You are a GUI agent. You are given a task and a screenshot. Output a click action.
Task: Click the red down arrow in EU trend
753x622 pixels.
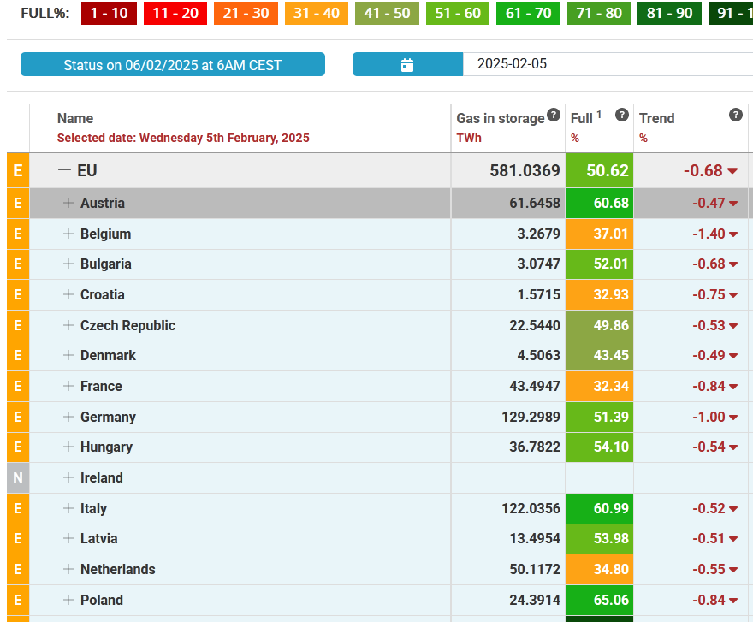tap(732, 171)
